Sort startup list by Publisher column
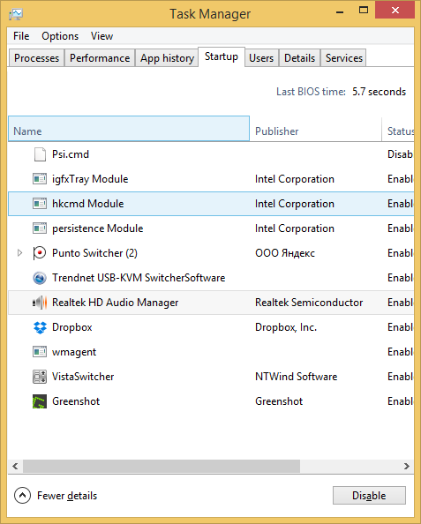Image resolution: width=421 pixels, height=524 pixels. pos(315,129)
